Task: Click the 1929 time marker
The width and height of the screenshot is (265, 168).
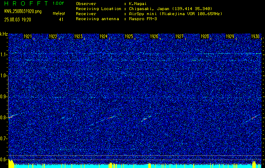Action: tap(230, 37)
